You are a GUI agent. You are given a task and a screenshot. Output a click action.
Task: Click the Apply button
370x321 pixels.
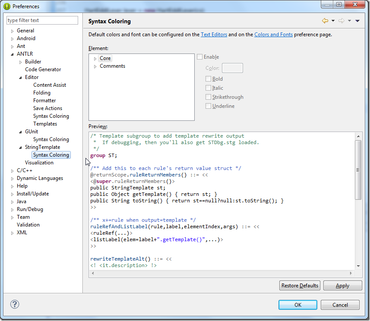click(x=342, y=286)
